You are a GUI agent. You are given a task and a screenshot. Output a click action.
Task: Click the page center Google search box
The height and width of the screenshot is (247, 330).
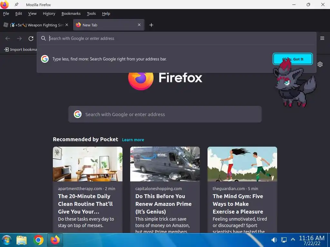pos(165,114)
